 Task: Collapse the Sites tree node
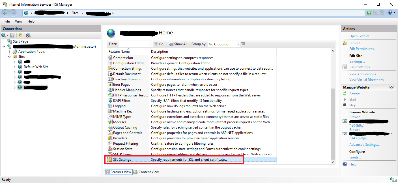[x=9, y=57]
